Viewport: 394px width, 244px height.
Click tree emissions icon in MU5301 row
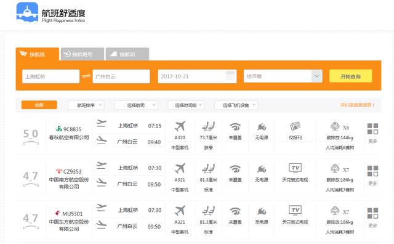335,211
